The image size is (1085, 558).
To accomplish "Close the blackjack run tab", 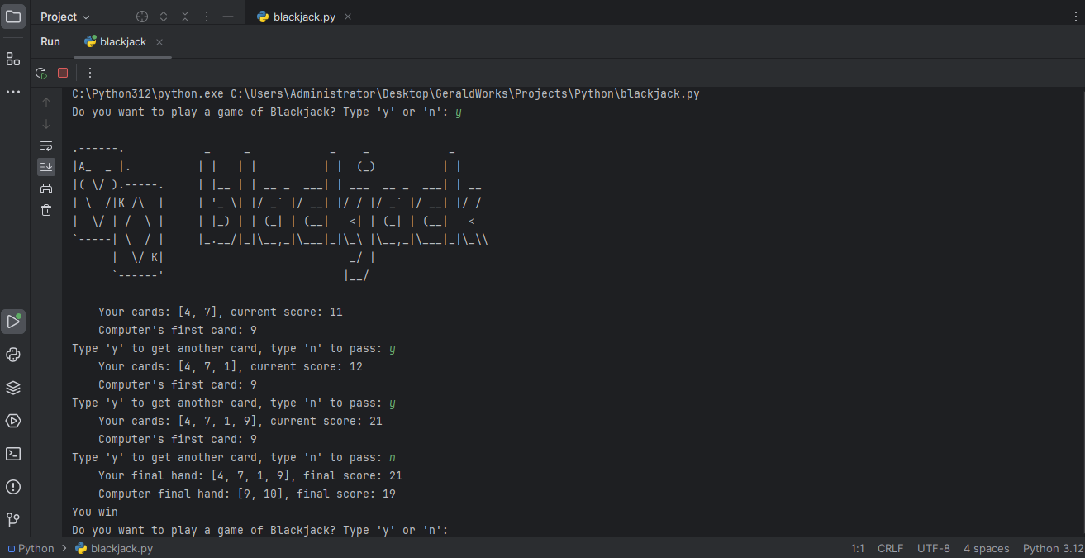I will pyautogui.click(x=159, y=42).
